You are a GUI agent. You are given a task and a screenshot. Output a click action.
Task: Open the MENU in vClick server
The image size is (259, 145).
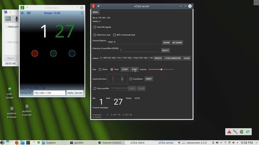coord(96,12)
